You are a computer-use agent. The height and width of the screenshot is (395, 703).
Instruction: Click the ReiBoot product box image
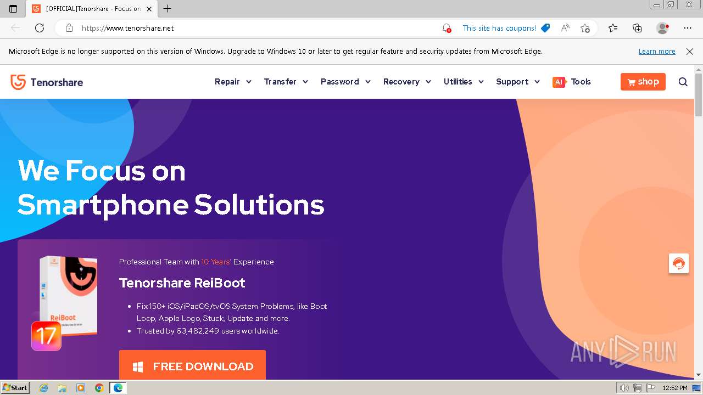click(68, 295)
